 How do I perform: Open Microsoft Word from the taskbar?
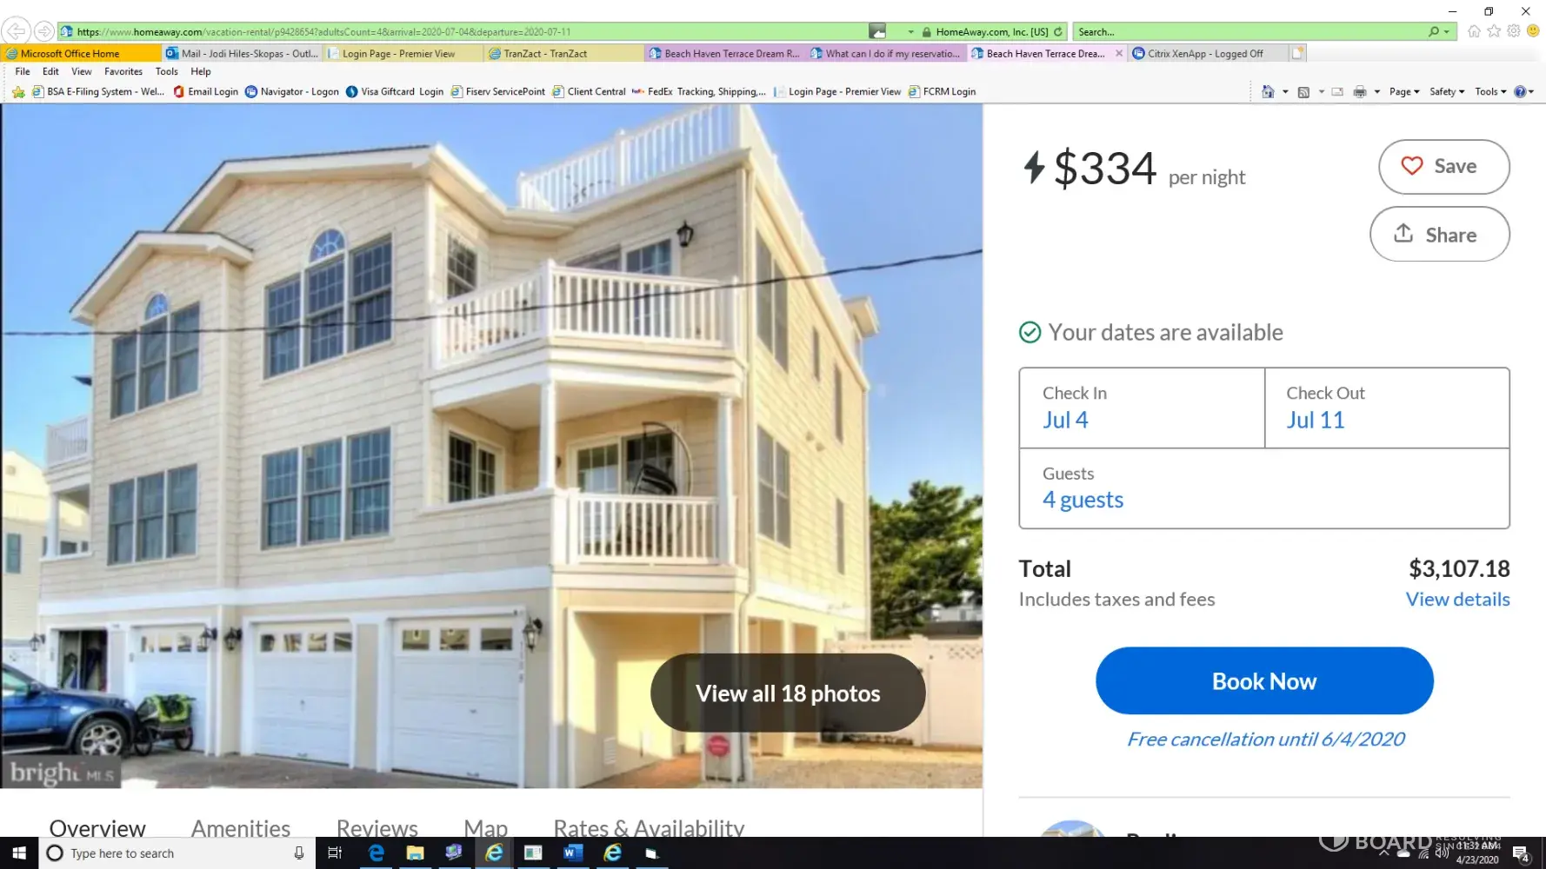[571, 853]
